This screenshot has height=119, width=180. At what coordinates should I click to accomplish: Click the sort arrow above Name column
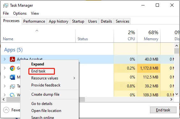(x=37, y=31)
